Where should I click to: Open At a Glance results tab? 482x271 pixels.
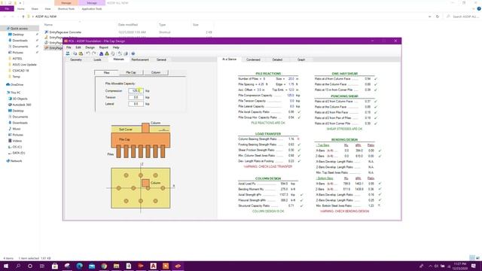[229, 59]
